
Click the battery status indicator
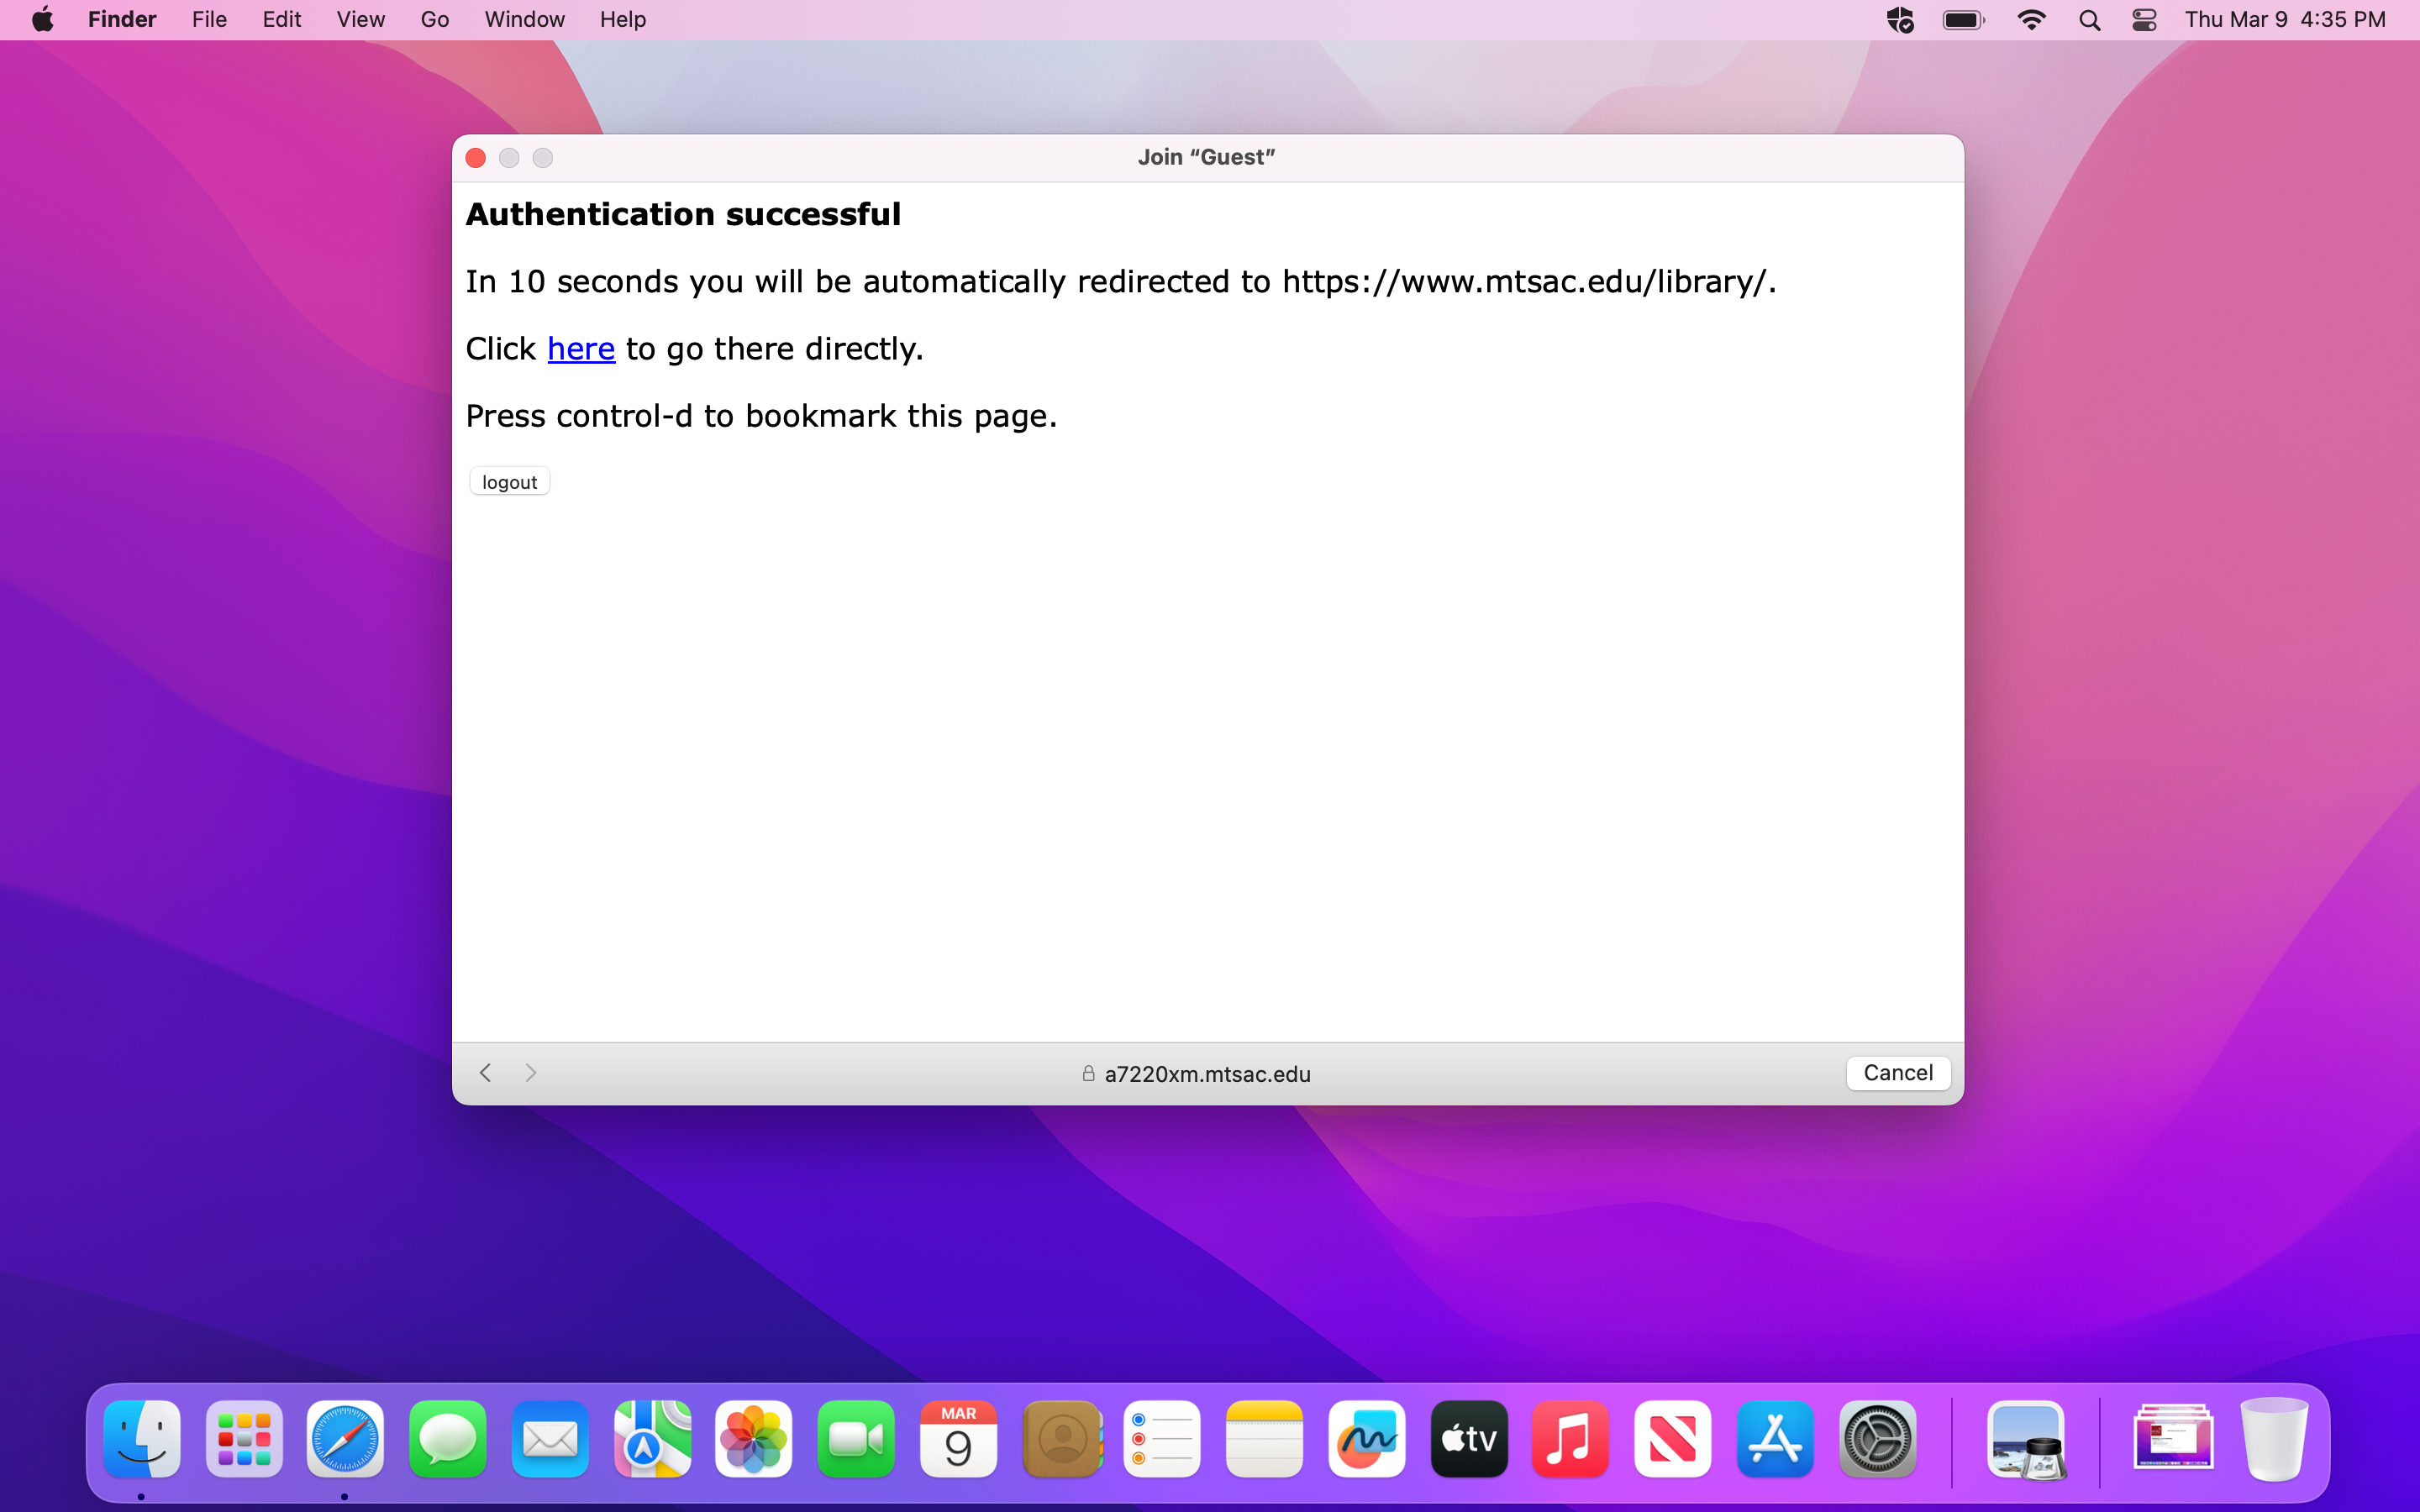click(1963, 20)
